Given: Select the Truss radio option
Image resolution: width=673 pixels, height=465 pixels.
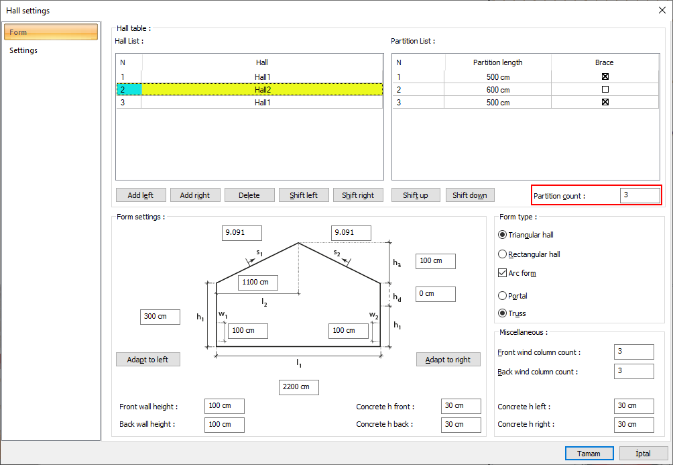Looking at the screenshot, I should pos(503,313).
